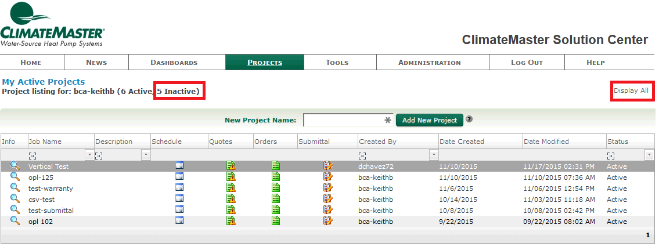Open schedule icon for test-warranty
Viewport: 659px width, 250px height.
(x=179, y=187)
